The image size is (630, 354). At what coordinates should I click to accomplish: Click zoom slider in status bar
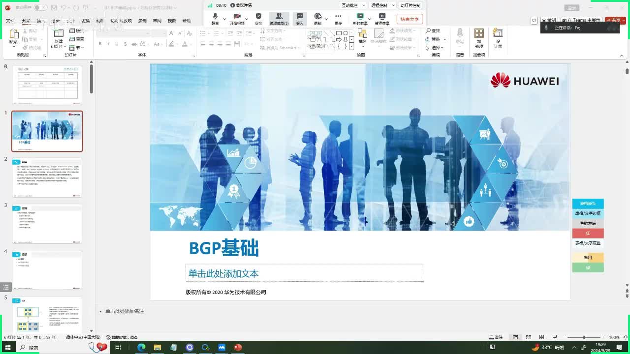(x=585, y=337)
